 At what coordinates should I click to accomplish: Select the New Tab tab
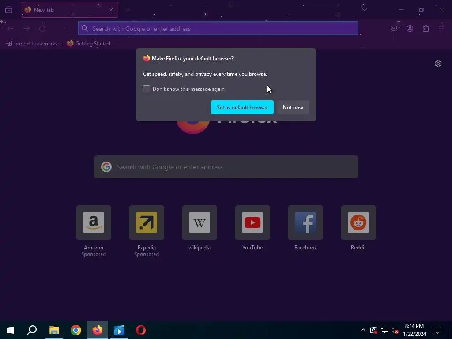tap(69, 10)
